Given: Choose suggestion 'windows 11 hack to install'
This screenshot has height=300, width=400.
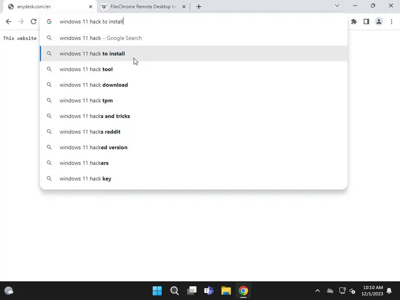Looking at the screenshot, I should click(x=194, y=54).
